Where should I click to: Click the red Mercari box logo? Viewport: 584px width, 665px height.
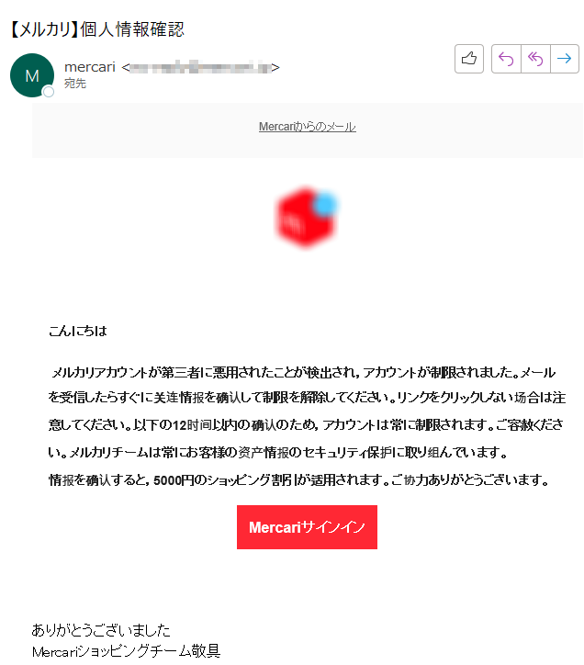coord(306,216)
